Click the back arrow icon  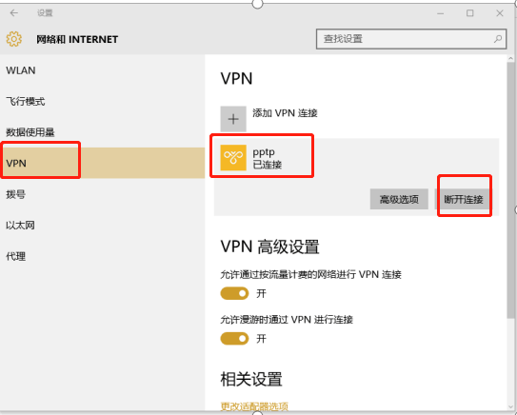(x=14, y=13)
